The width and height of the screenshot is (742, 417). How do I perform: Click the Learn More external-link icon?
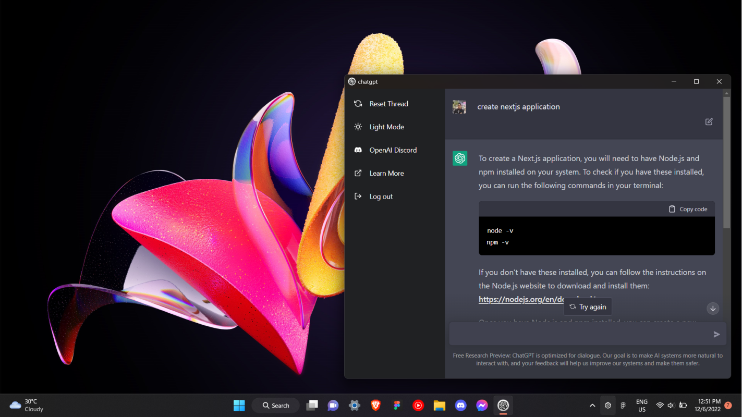click(x=358, y=173)
